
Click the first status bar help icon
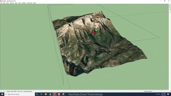[x=1, y=91]
